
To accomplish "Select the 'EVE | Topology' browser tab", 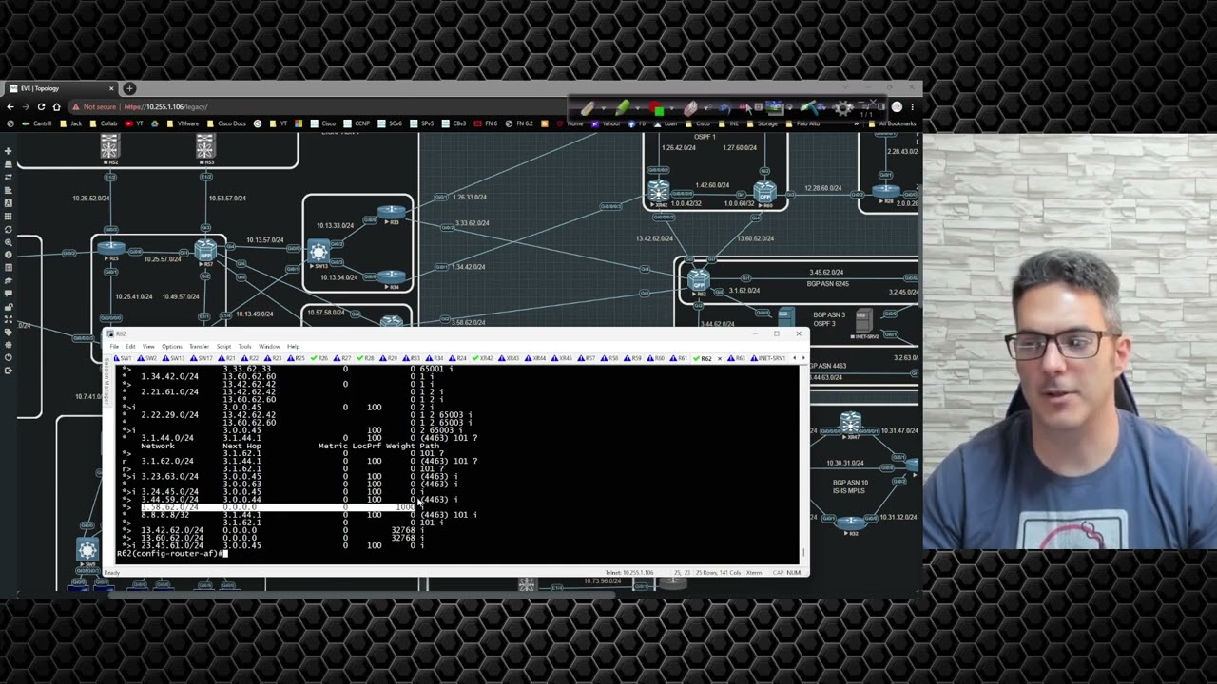I will (61, 88).
